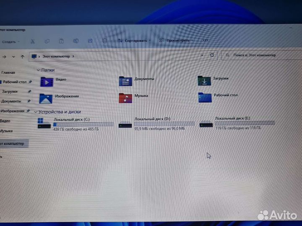Select the Локальный диск (D:) drive icon

tap(125, 125)
